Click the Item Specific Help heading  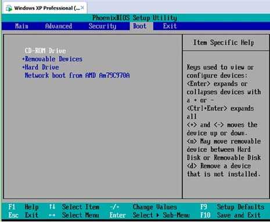224,42
